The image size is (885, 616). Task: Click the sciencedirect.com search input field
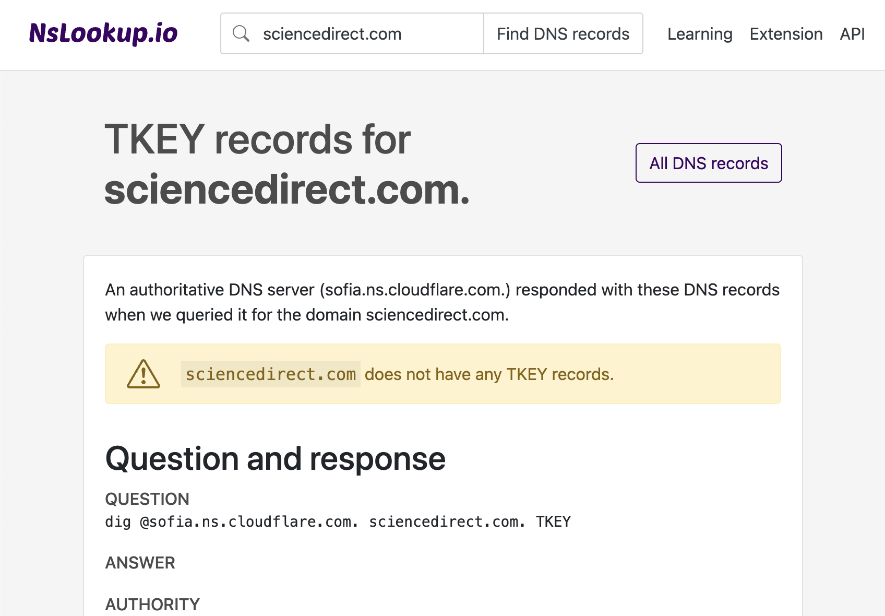(365, 33)
